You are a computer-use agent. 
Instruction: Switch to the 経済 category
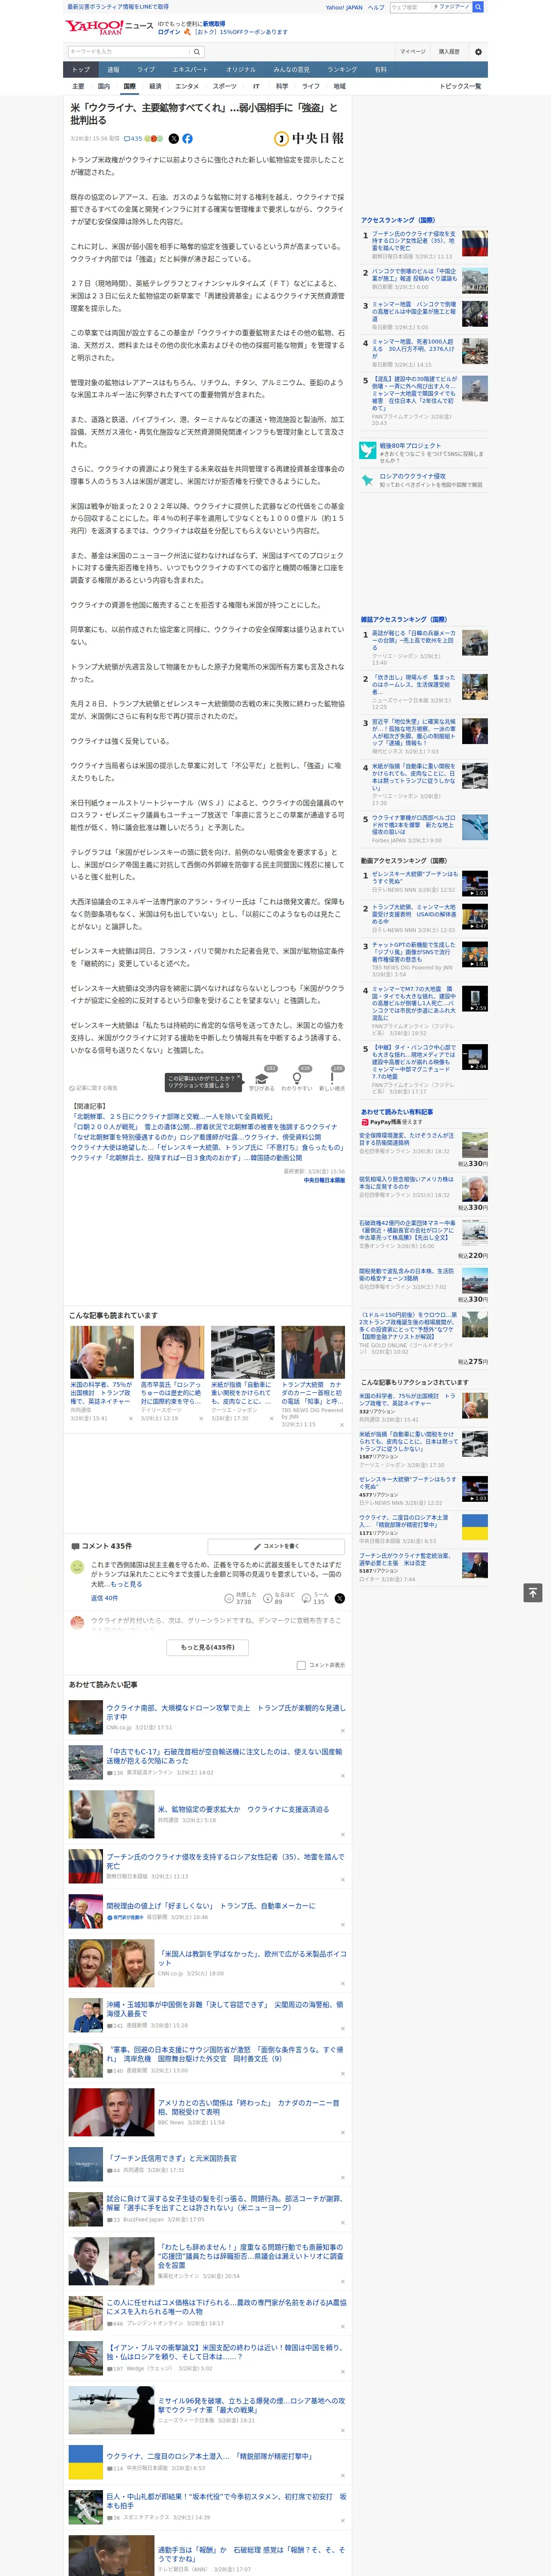coord(155,86)
